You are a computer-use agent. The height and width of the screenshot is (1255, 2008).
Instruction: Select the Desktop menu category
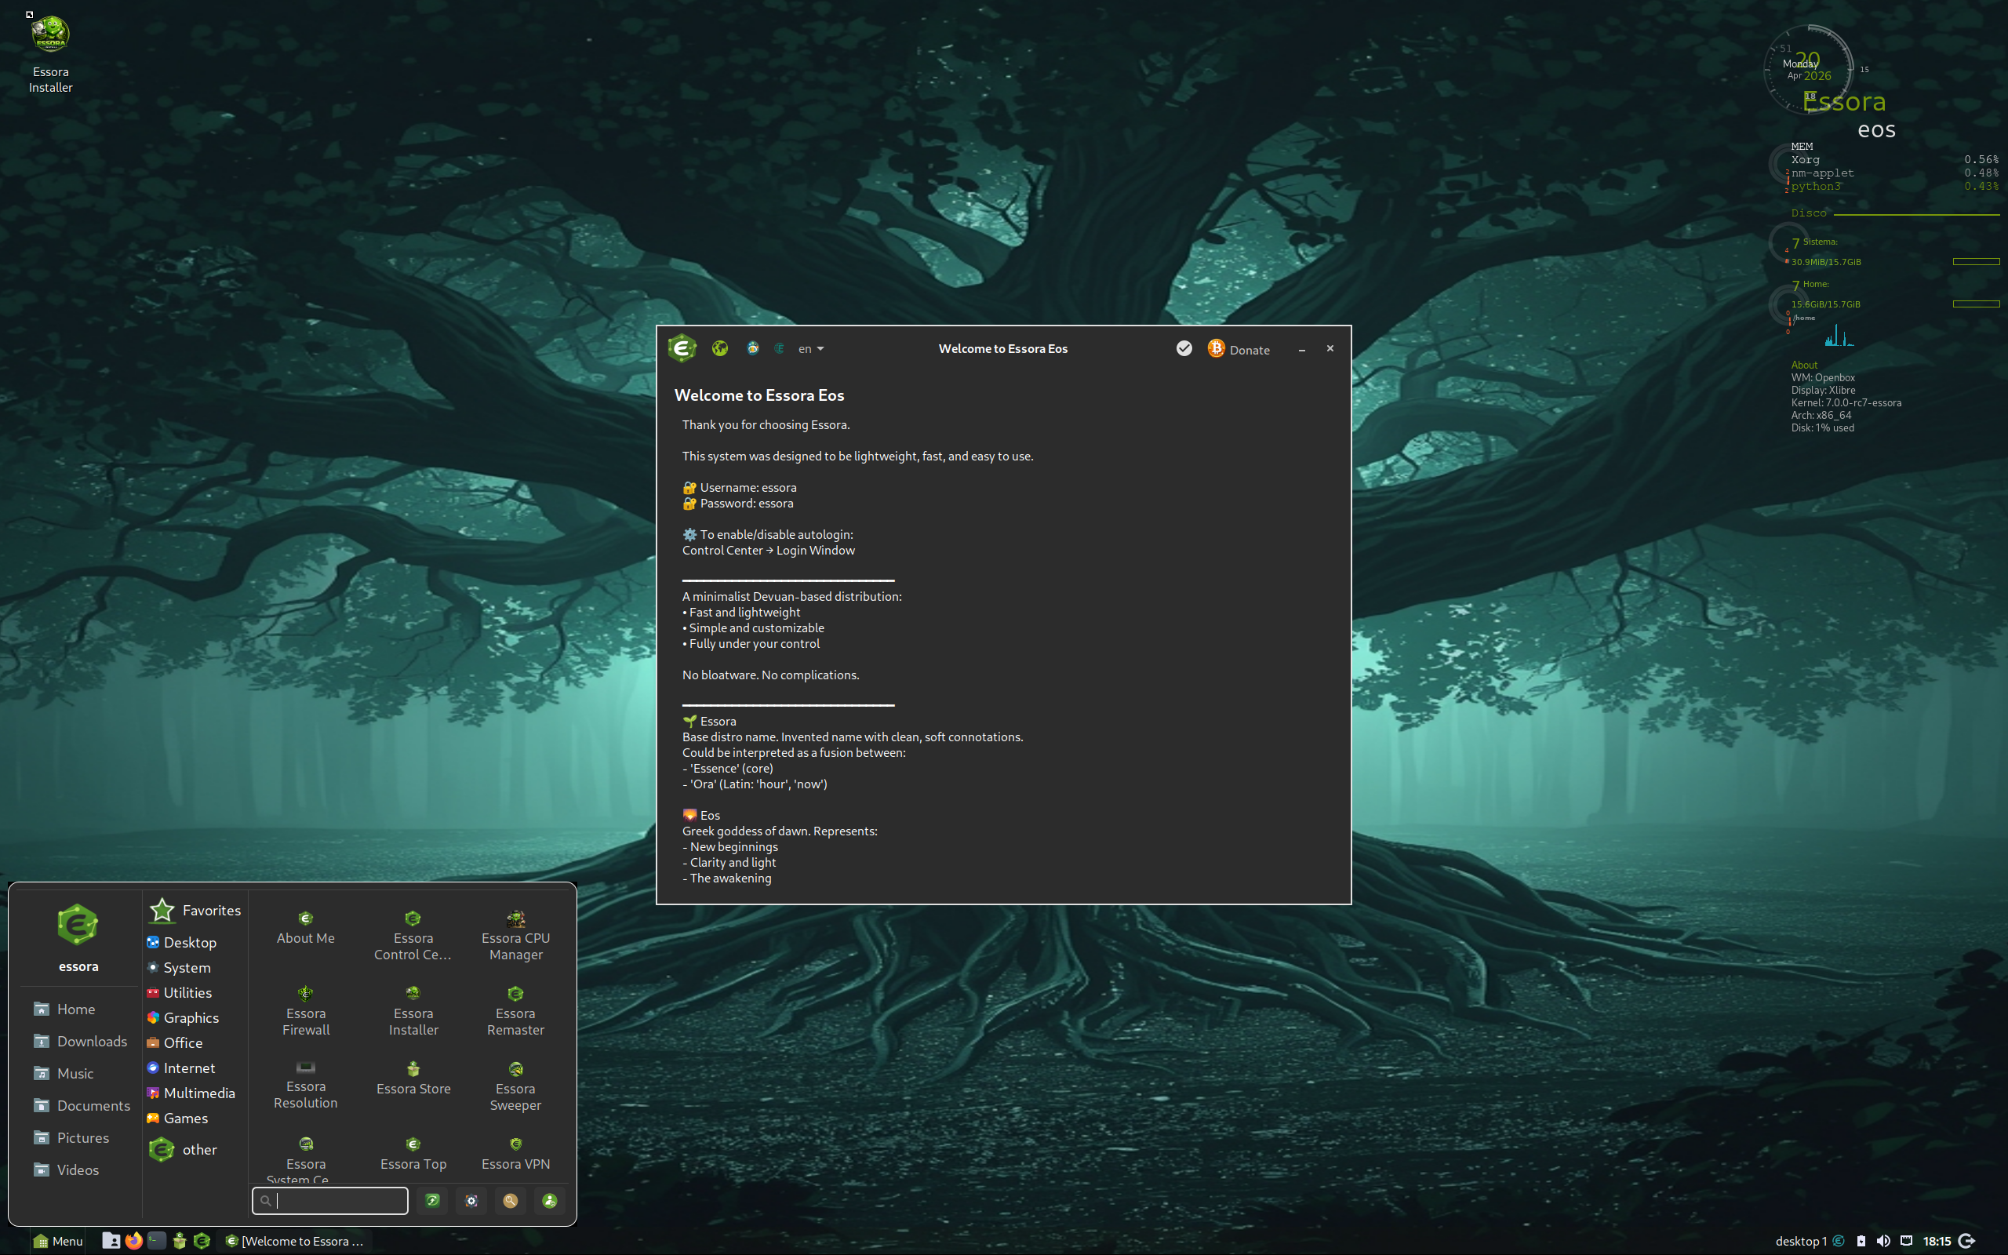pos(182,942)
